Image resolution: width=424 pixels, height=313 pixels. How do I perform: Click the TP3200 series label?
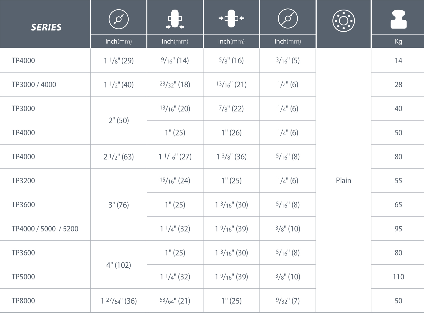click(x=23, y=181)
